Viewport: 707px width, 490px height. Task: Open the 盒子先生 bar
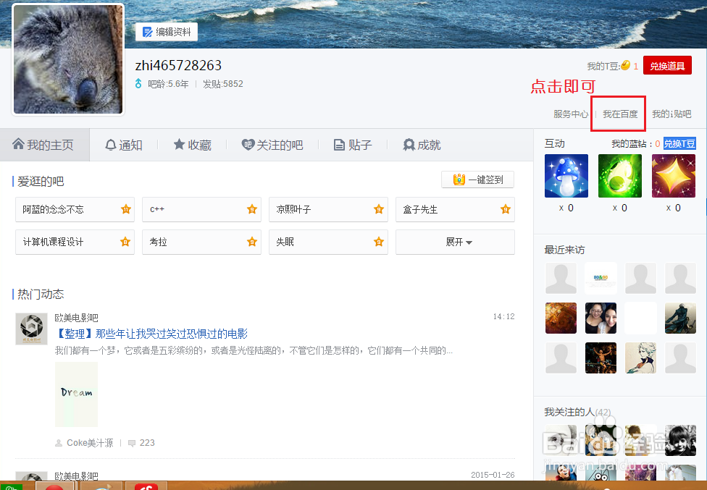coord(455,209)
